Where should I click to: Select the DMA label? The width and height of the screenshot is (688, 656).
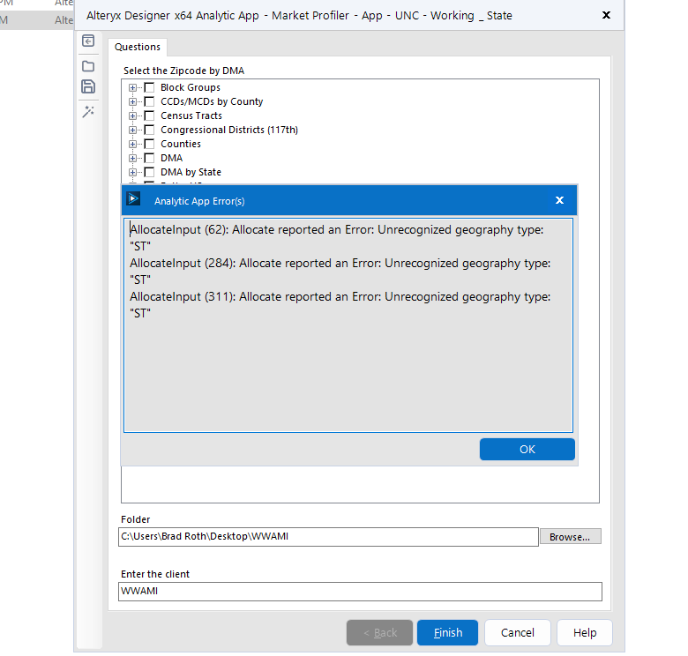172,158
